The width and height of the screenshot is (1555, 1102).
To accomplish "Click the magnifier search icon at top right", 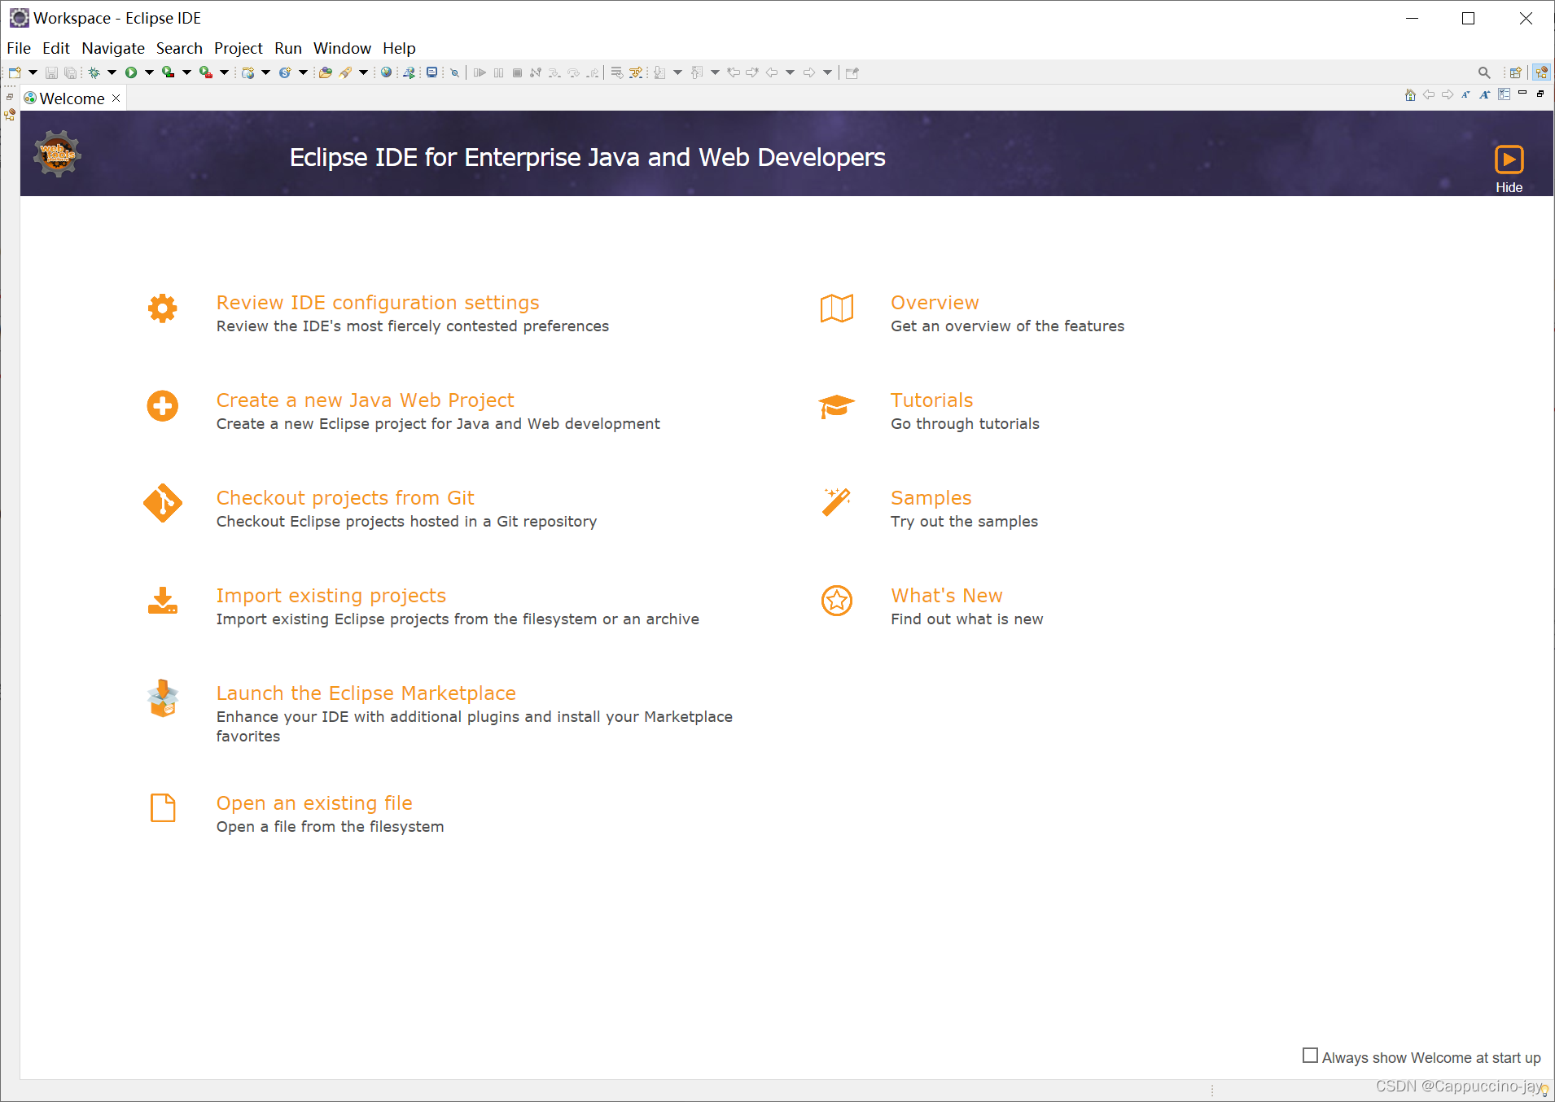I will [1484, 72].
